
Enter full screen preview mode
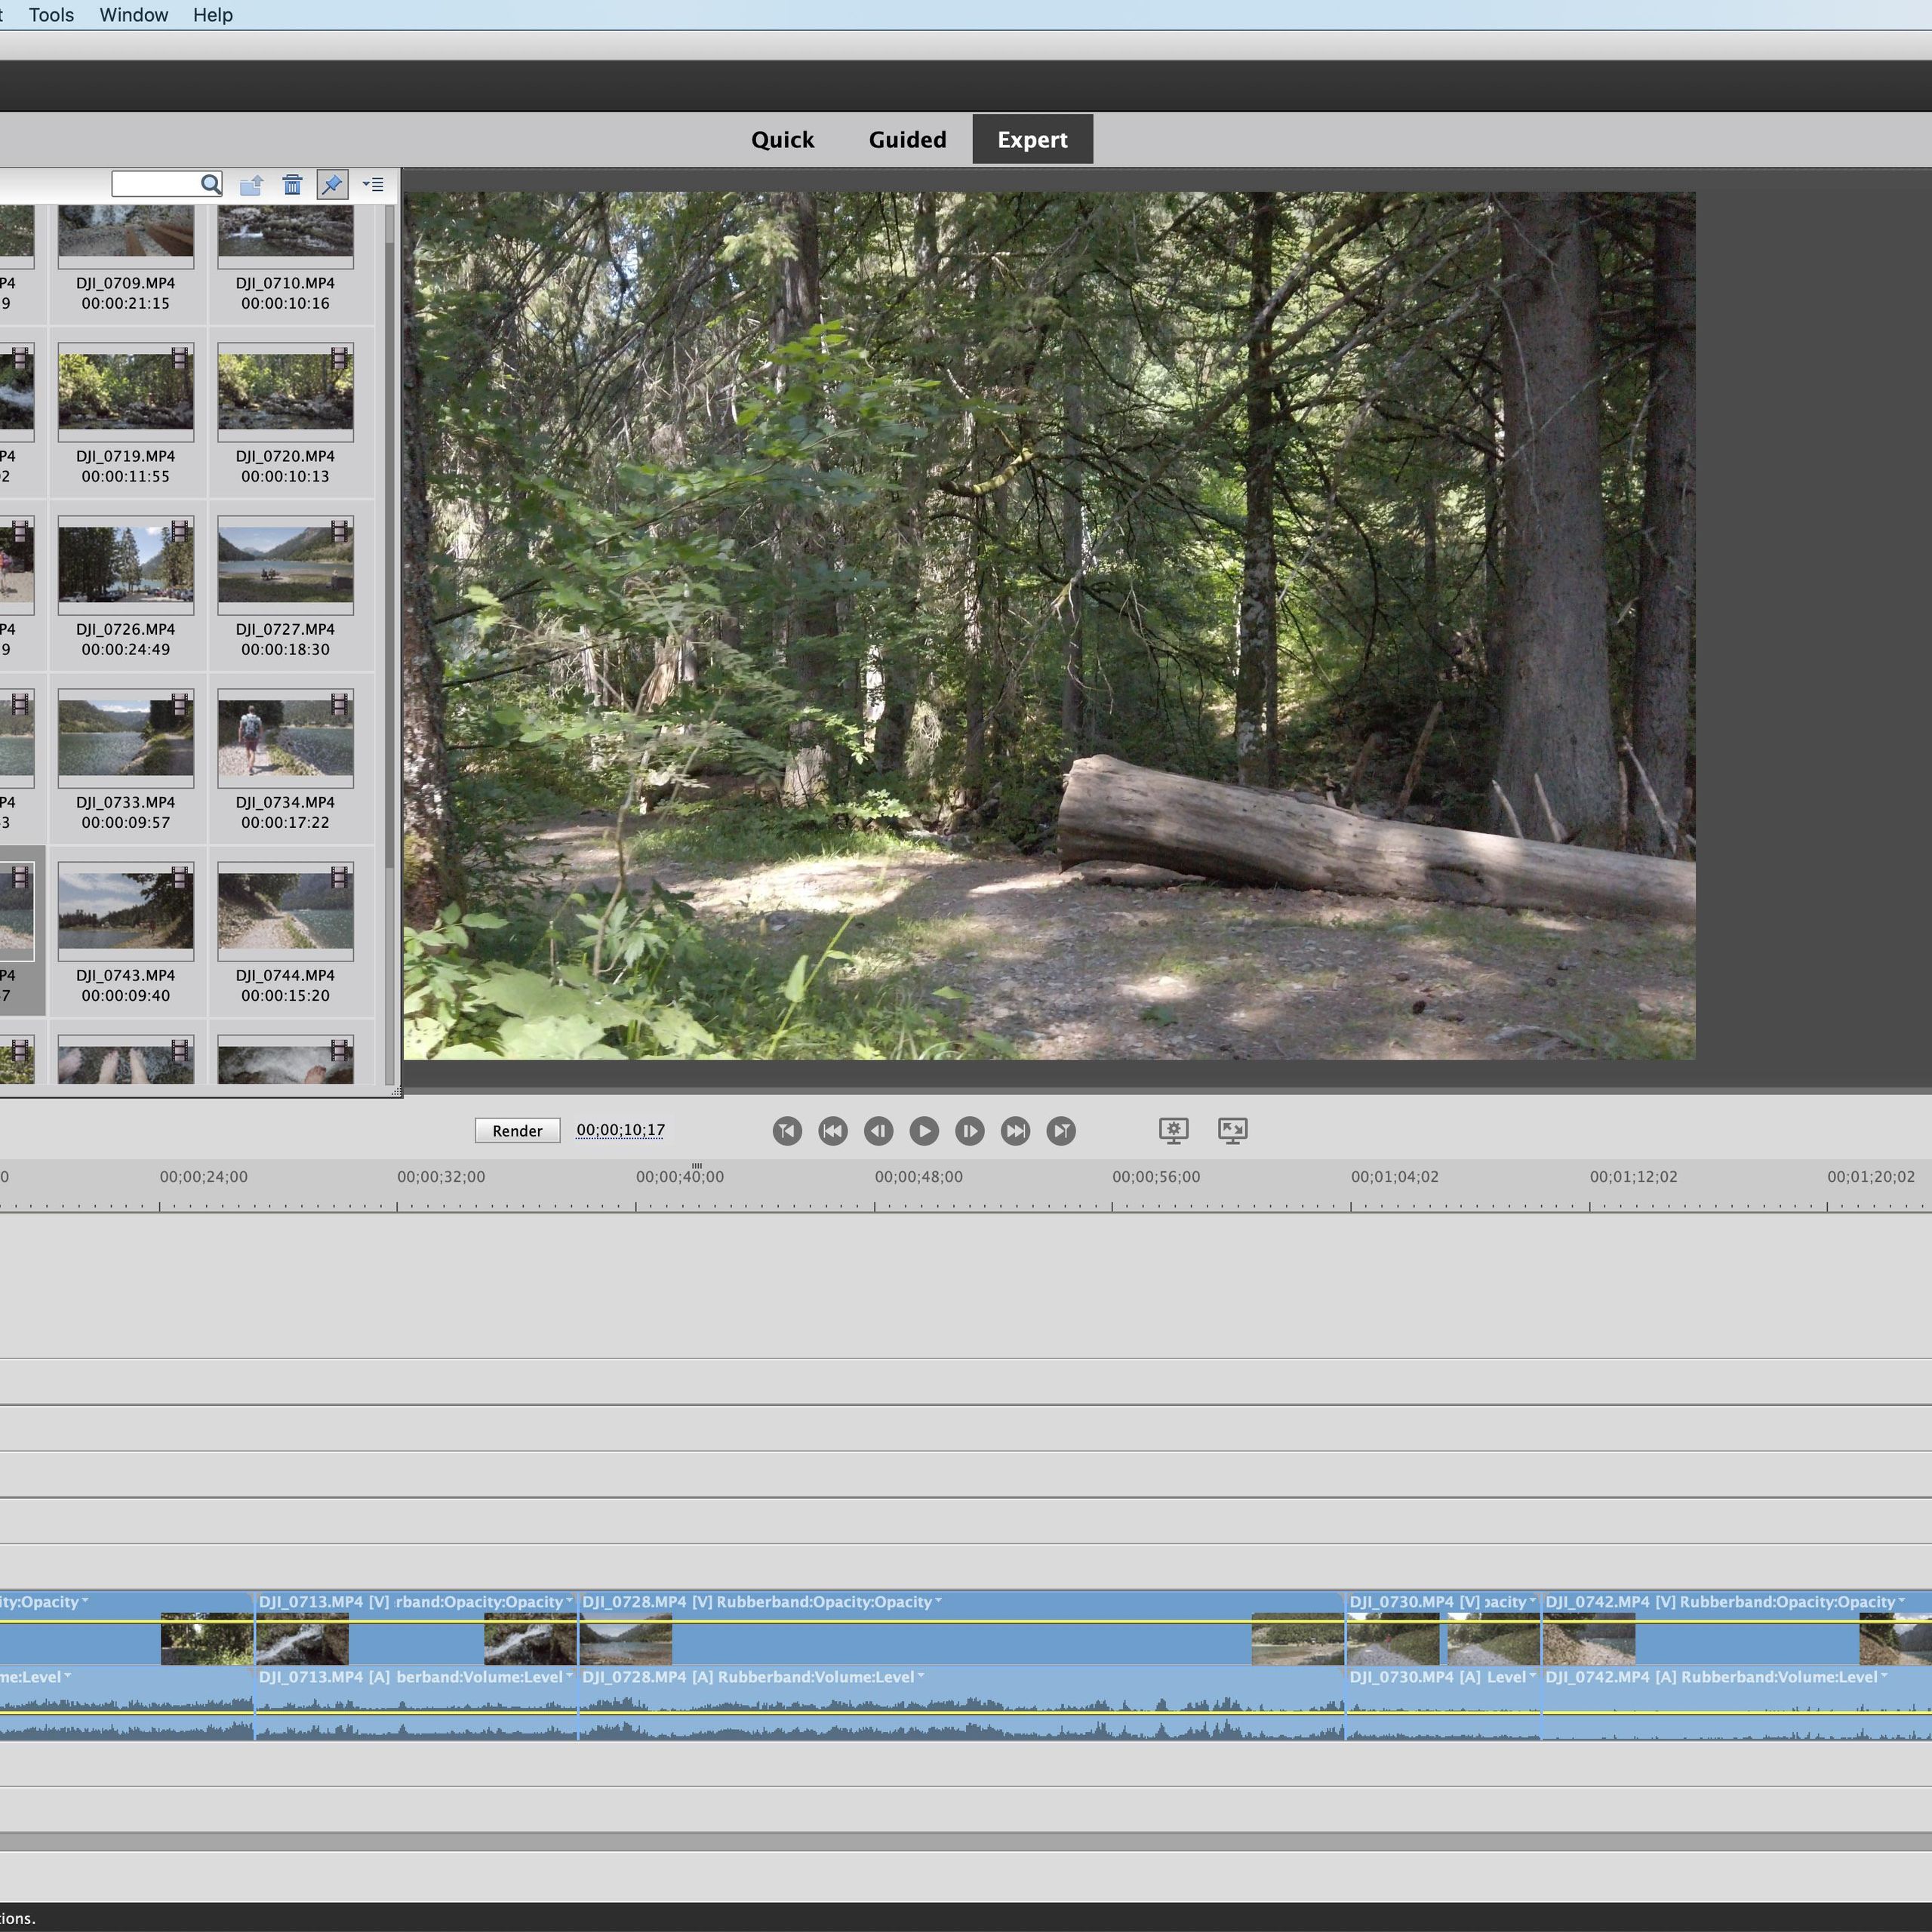click(x=1232, y=1130)
